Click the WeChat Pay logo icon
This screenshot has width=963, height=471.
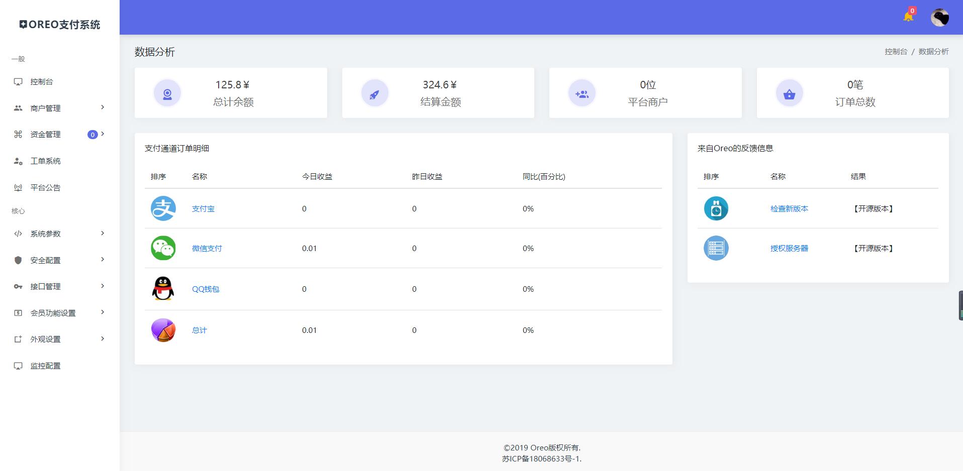click(163, 248)
